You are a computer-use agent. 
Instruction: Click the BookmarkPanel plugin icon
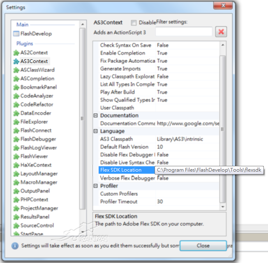(x=16, y=87)
